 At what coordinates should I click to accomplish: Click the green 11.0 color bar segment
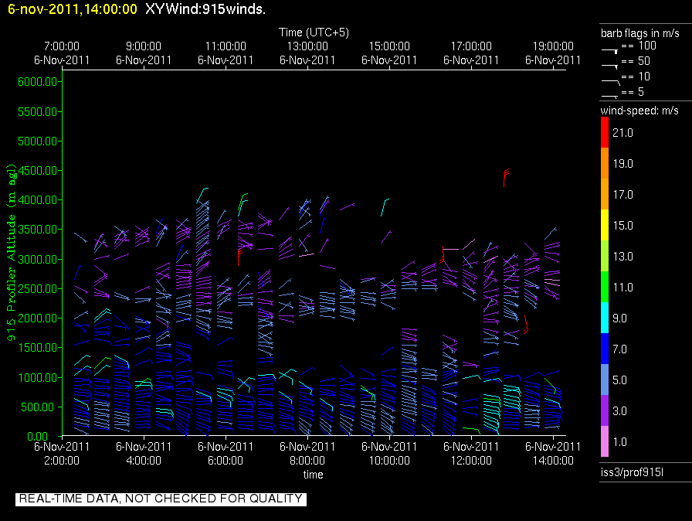[x=605, y=287]
